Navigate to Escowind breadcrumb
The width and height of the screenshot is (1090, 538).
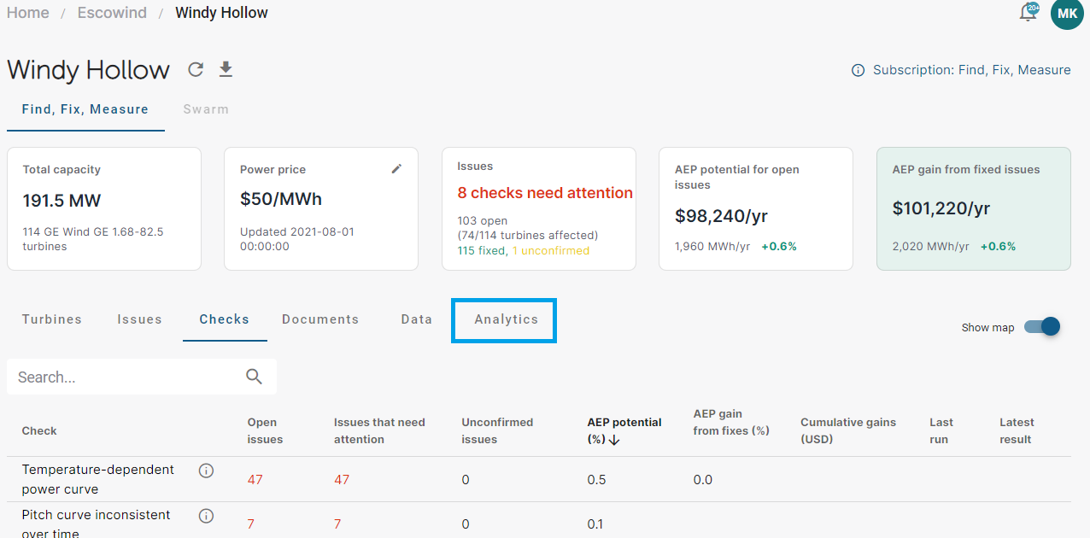tap(112, 13)
